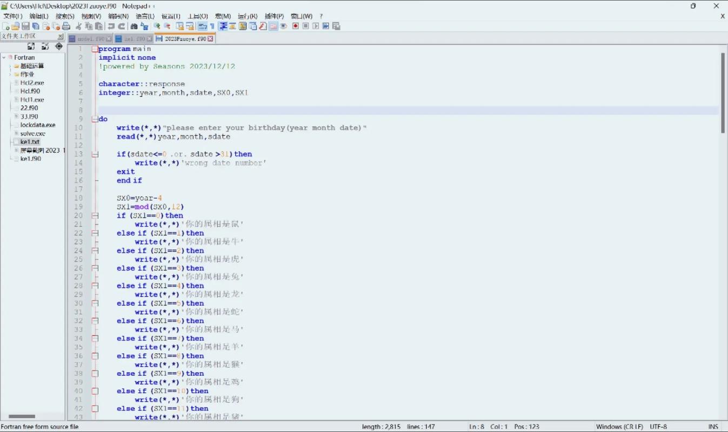The height and width of the screenshot is (432, 728).
Task: Select ke1.txt in folder tree
Action: tap(30, 141)
